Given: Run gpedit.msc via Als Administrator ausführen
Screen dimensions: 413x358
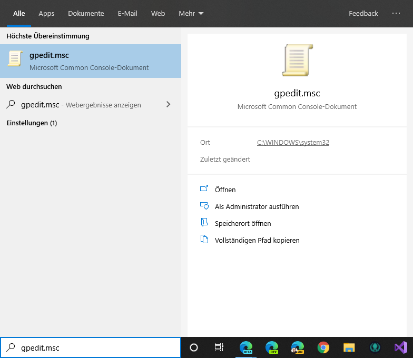Looking at the screenshot, I should (257, 206).
